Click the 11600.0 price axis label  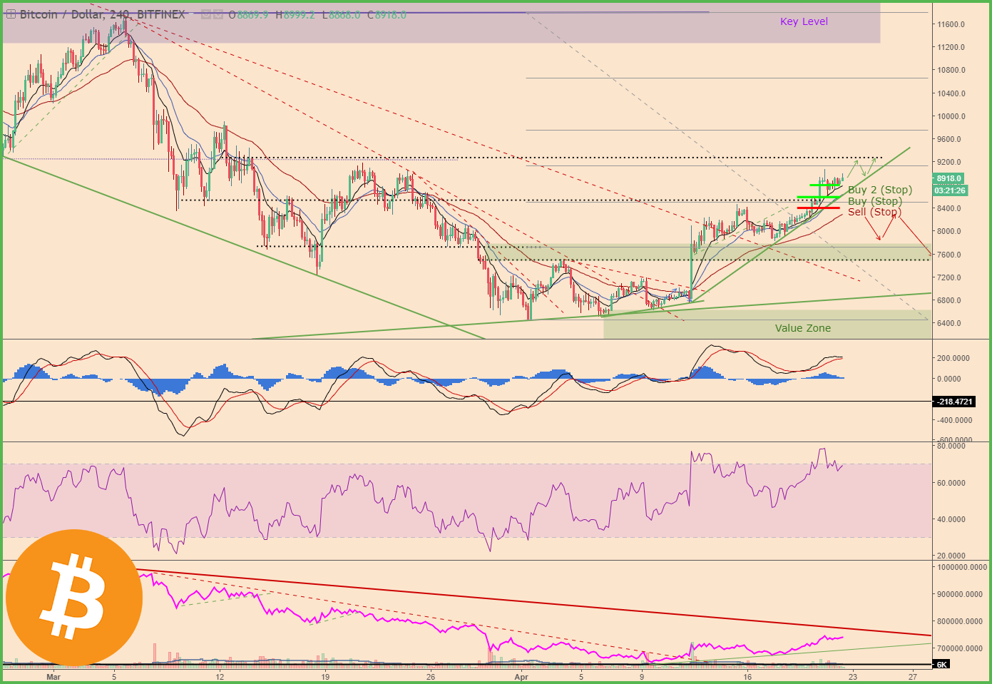951,24
